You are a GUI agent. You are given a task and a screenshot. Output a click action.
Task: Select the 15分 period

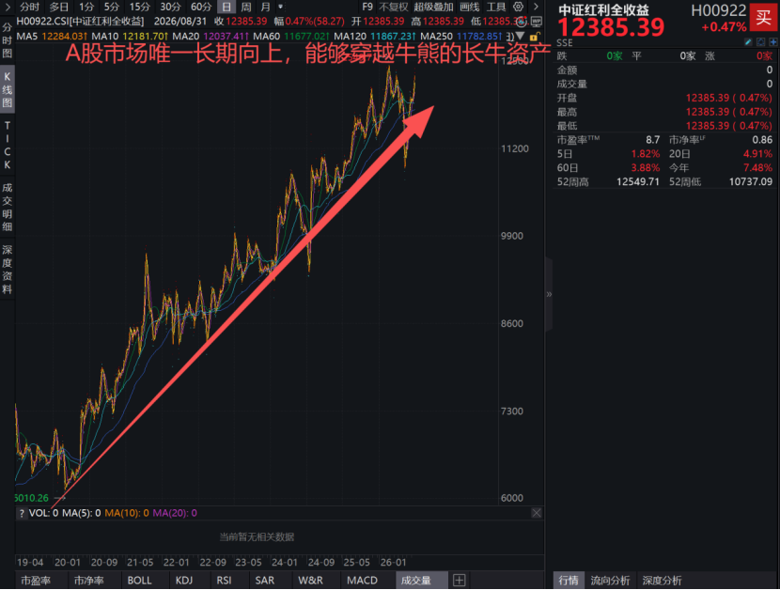[x=139, y=7]
